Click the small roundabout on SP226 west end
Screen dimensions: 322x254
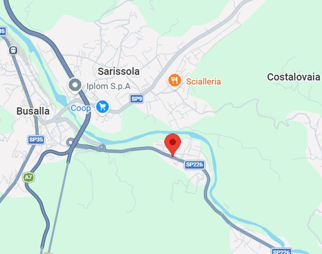click(x=102, y=147)
